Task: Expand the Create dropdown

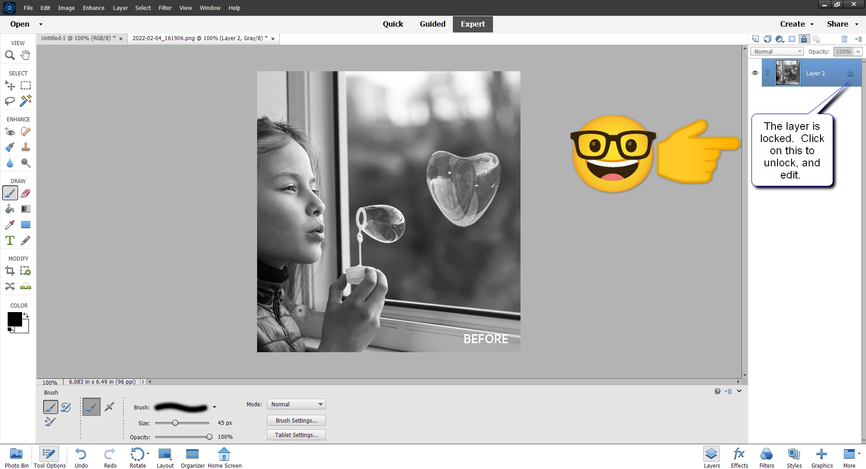Action: pos(797,24)
